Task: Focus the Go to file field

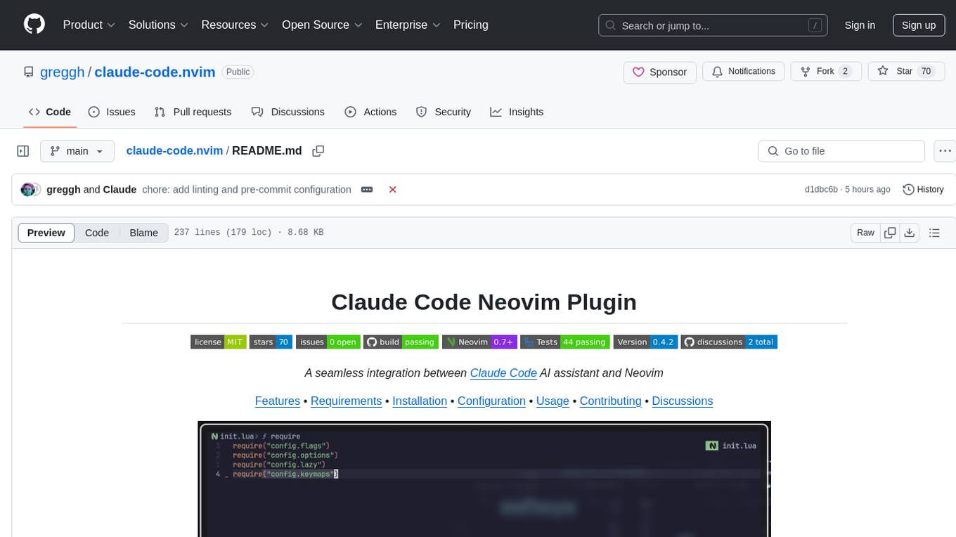Action: [841, 151]
